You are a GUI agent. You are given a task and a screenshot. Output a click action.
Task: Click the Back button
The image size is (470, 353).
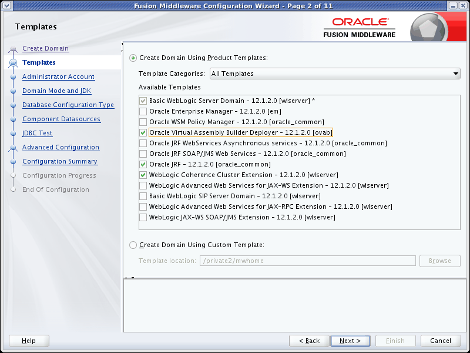point(309,341)
